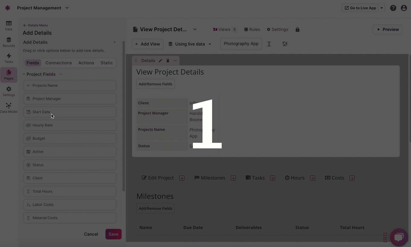This screenshot has height=247, width=411.
Task: Switch to the Actions tab
Action: pyautogui.click(x=86, y=63)
